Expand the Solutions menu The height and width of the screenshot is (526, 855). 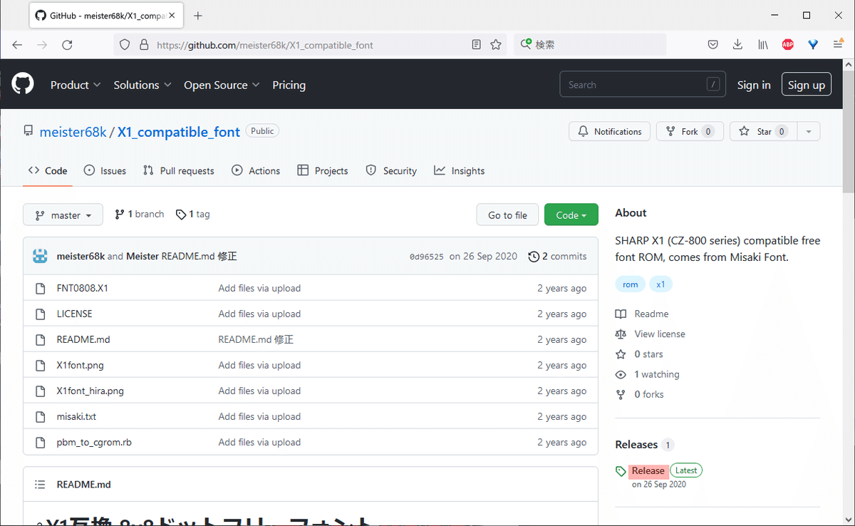click(x=142, y=85)
